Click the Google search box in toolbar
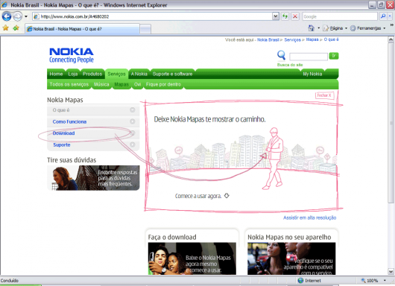Viewport: 395px width, 286px height. point(340,16)
